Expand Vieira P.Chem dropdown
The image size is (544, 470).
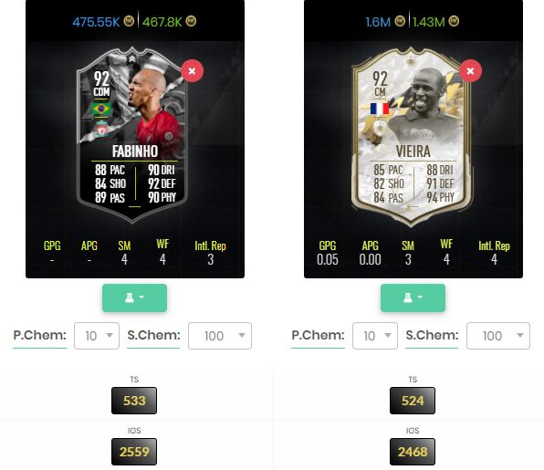(375, 336)
